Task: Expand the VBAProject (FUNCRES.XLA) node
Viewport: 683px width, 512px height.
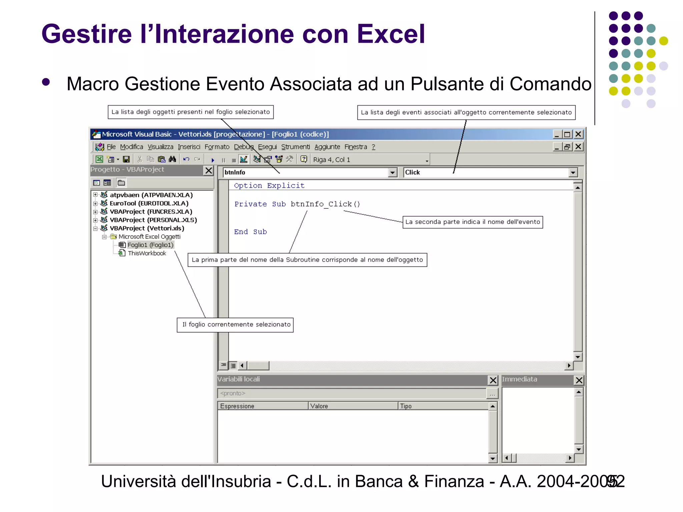Action: tap(95, 211)
